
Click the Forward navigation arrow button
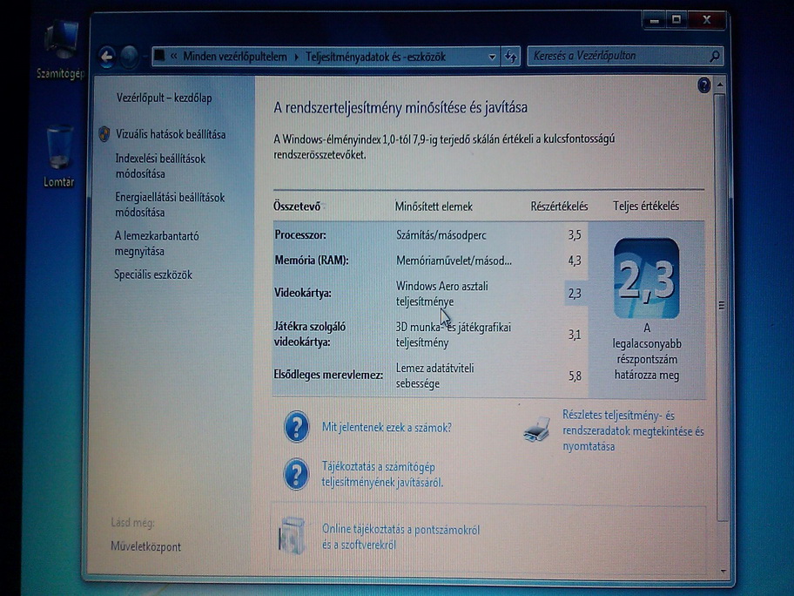(x=130, y=57)
